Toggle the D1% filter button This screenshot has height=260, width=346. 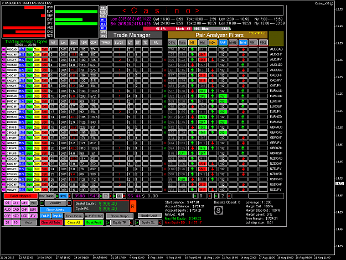tap(172, 43)
